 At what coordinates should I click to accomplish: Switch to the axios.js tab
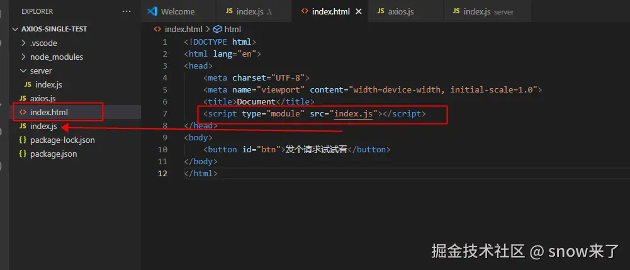pos(406,12)
